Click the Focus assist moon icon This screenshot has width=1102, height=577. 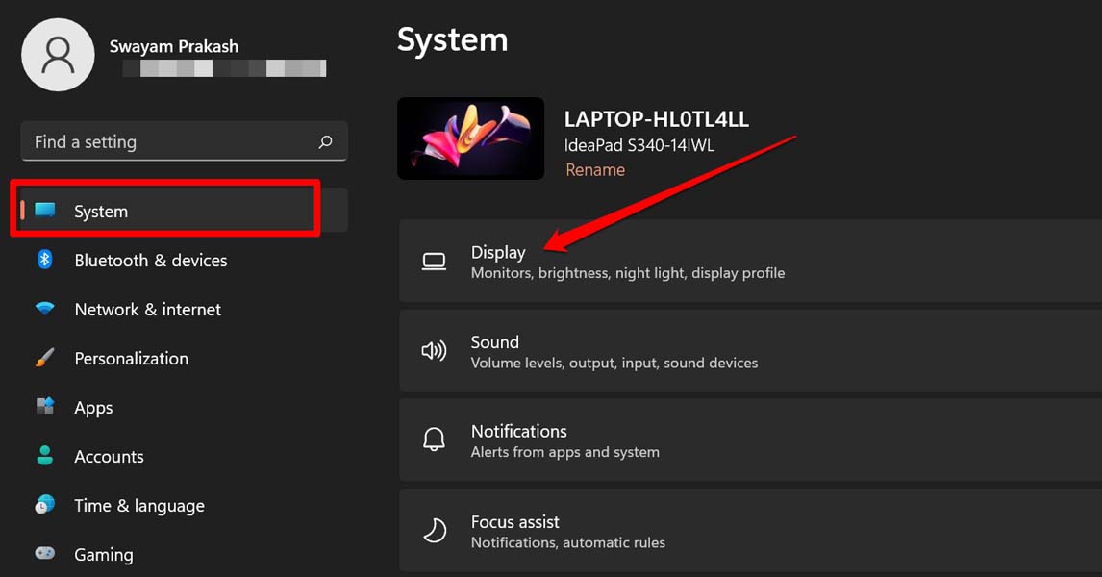click(x=434, y=531)
